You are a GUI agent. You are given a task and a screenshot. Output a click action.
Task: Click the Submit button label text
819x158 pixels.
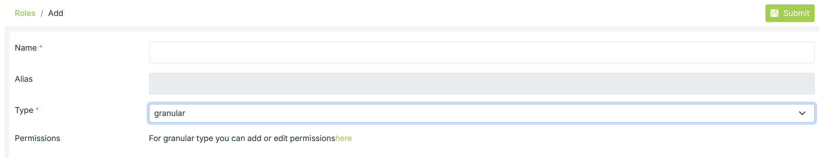(x=796, y=13)
